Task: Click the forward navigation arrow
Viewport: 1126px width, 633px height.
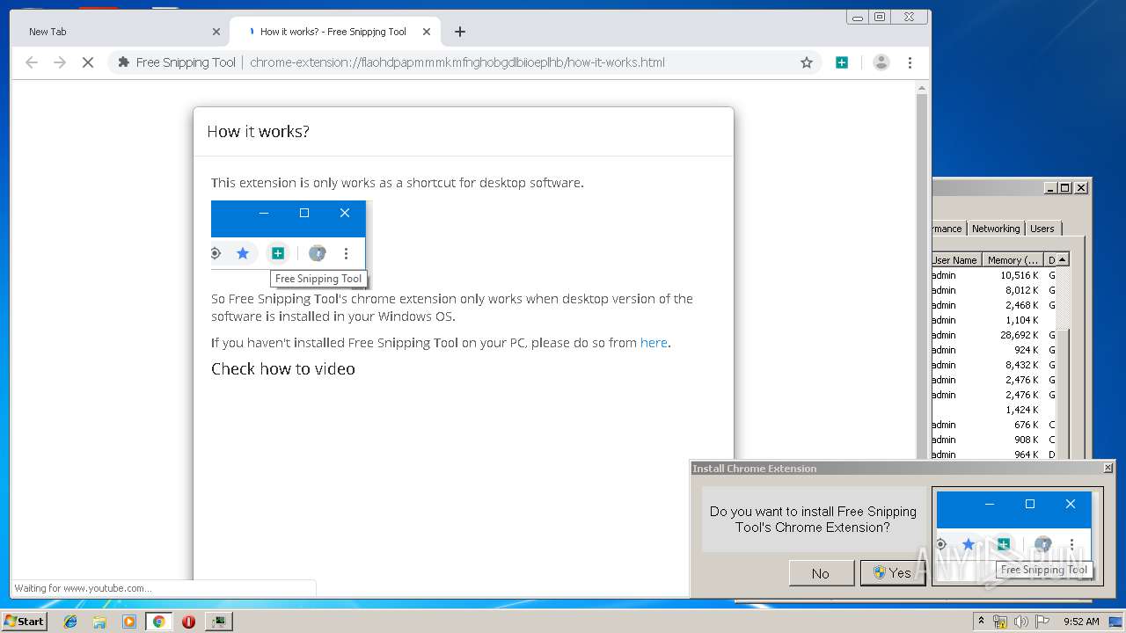Action: point(60,62)
